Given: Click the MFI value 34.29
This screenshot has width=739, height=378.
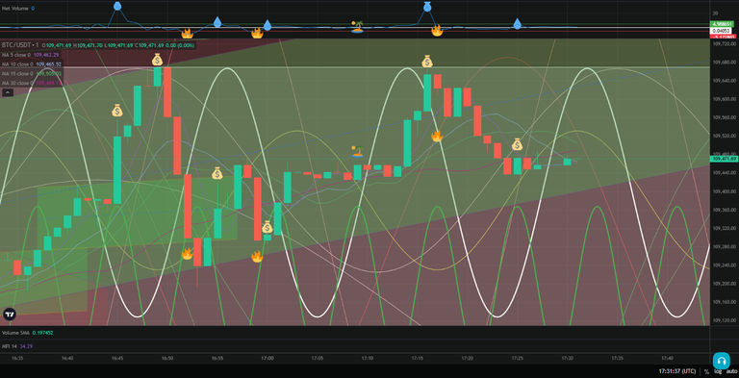Looking at the screenshot, I should tap(26, 346).
